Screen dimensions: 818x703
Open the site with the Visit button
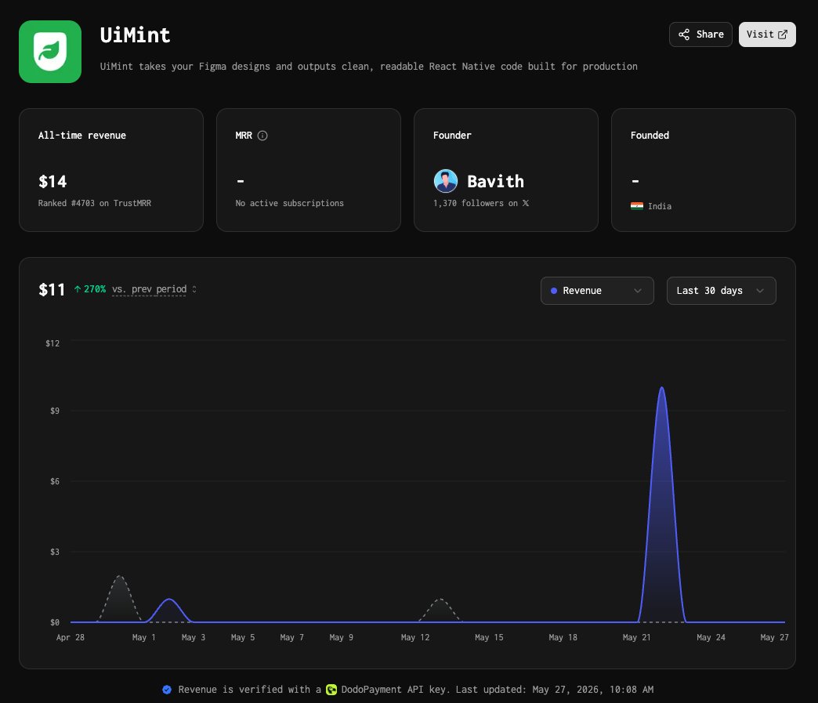pos(767,34)
